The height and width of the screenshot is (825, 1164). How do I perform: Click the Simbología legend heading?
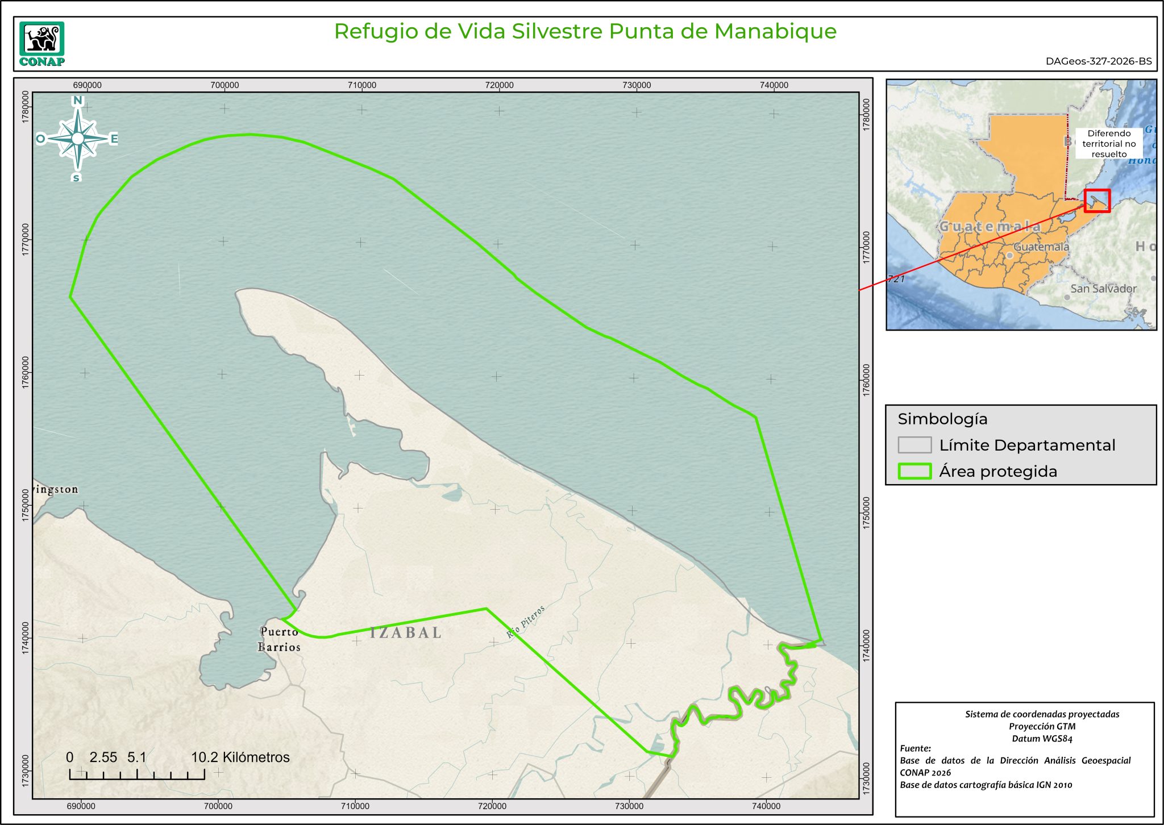942,419
